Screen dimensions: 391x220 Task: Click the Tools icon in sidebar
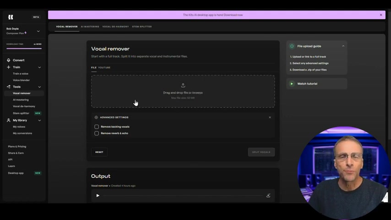(9, 87)
